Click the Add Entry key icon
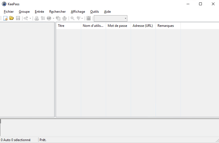The height and width of the screenshot is (143, 219). click(26, 18)
